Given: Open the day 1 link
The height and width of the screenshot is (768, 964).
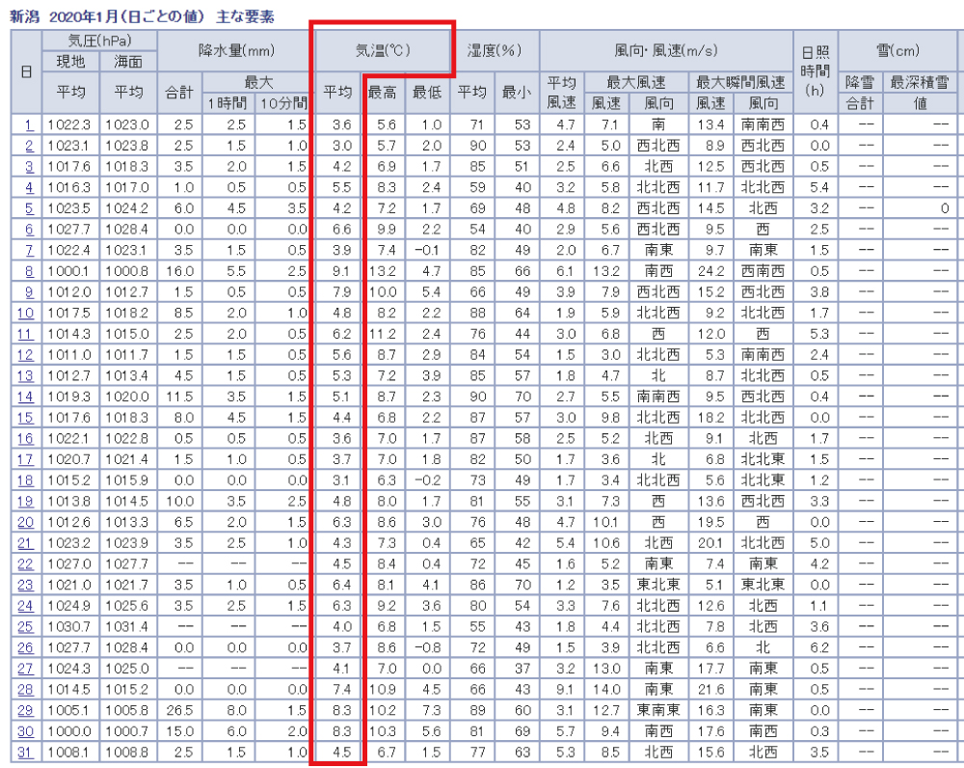Looking at the screenshot, I should 27,124.
